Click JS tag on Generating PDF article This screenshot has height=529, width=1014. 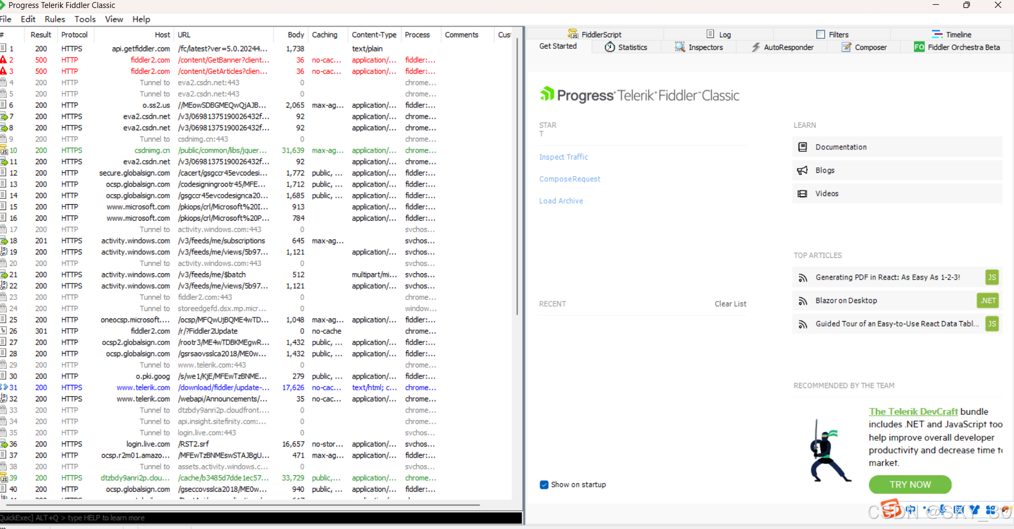992,277
